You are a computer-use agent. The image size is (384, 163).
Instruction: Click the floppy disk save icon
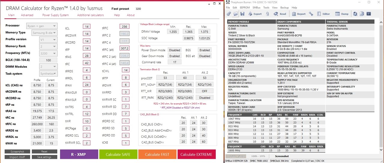pyautogui.click(x=242, y=14)
